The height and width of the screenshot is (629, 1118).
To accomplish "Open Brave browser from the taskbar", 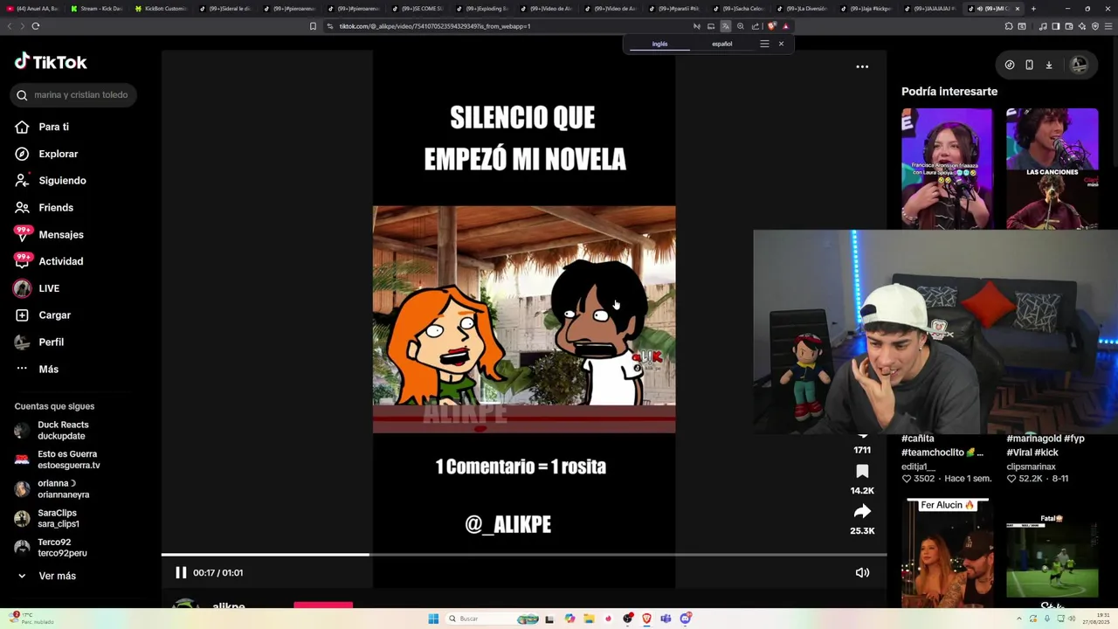I will point(646,619).
